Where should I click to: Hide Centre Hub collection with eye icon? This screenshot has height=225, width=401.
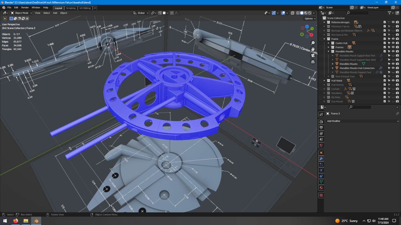coord(393,43)
